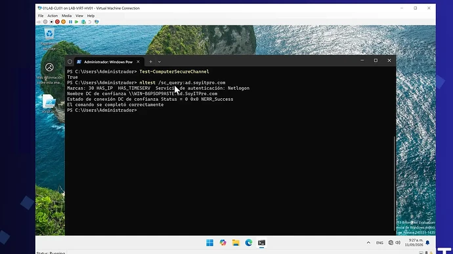
Task: Select the script.ps1 desktop file
Action: tap(49, 103)
